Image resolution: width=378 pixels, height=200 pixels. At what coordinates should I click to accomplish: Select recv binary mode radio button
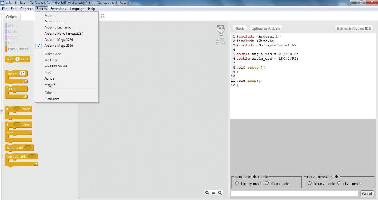pyautogui.click(x=310, y=183)
